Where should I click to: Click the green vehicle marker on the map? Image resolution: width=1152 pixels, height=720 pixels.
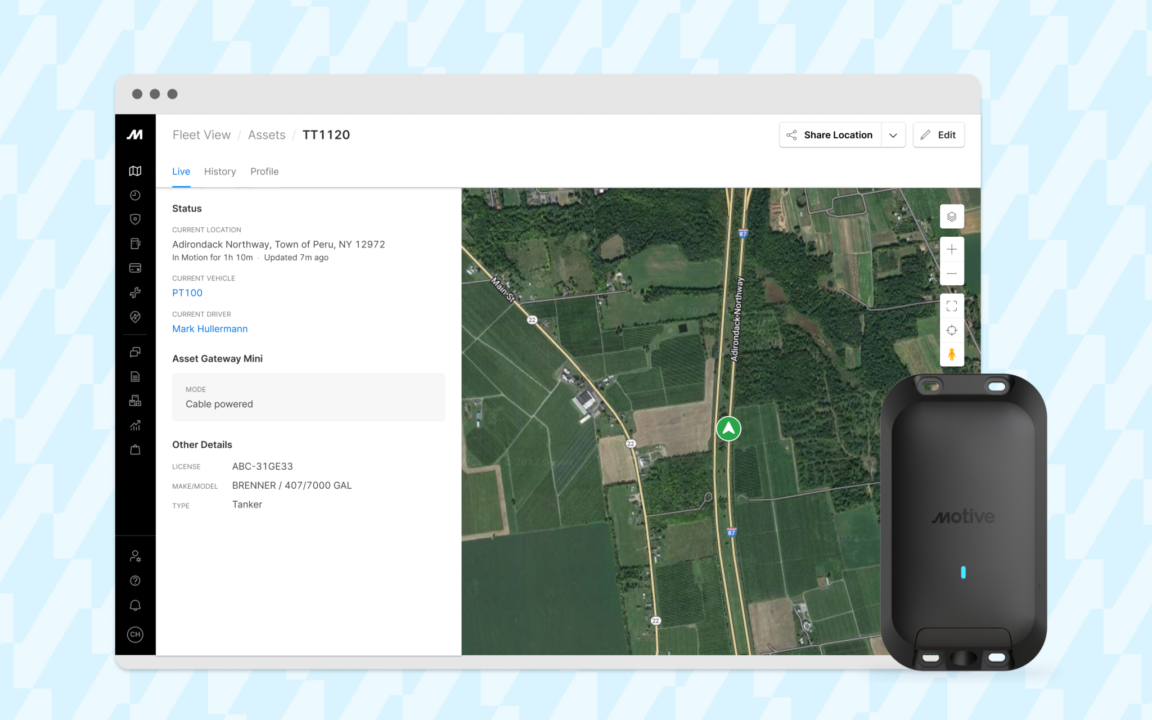pyautogui.click(x=728, y=429)
